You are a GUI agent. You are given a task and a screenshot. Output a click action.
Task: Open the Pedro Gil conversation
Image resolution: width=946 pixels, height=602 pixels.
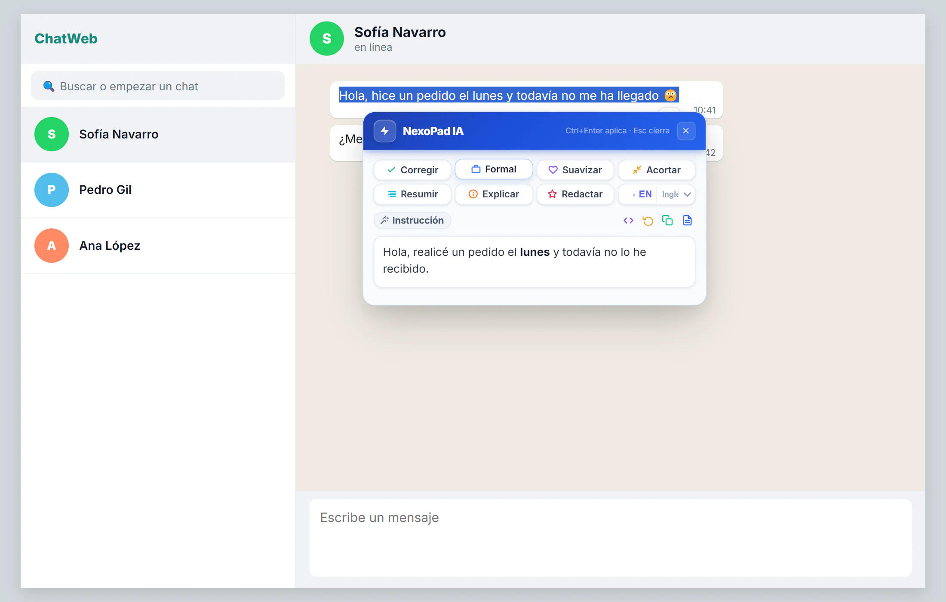tap(158, 190)
